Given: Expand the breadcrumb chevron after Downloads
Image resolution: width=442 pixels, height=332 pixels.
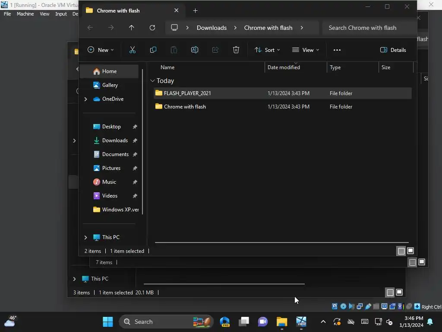Looking at the screenshot, I should click(235, 28).
